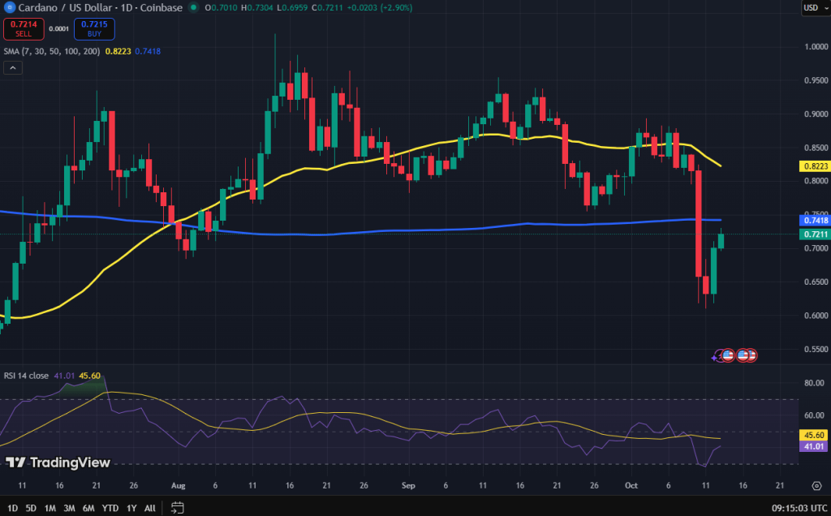Select the SMA (7, 30, 50, 100, 200) legend
The width and height of the screenshot is (831, 516).
(52, 51)
